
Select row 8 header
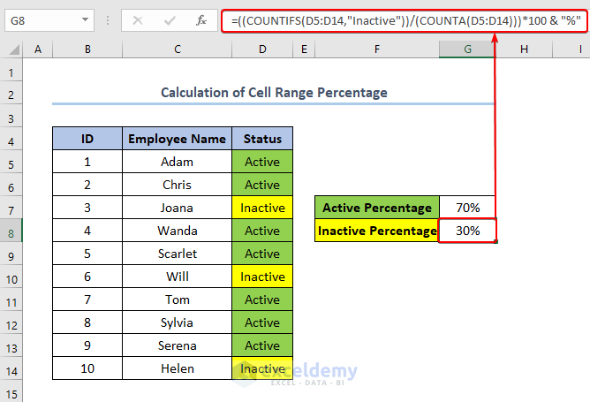click(11, 233)
